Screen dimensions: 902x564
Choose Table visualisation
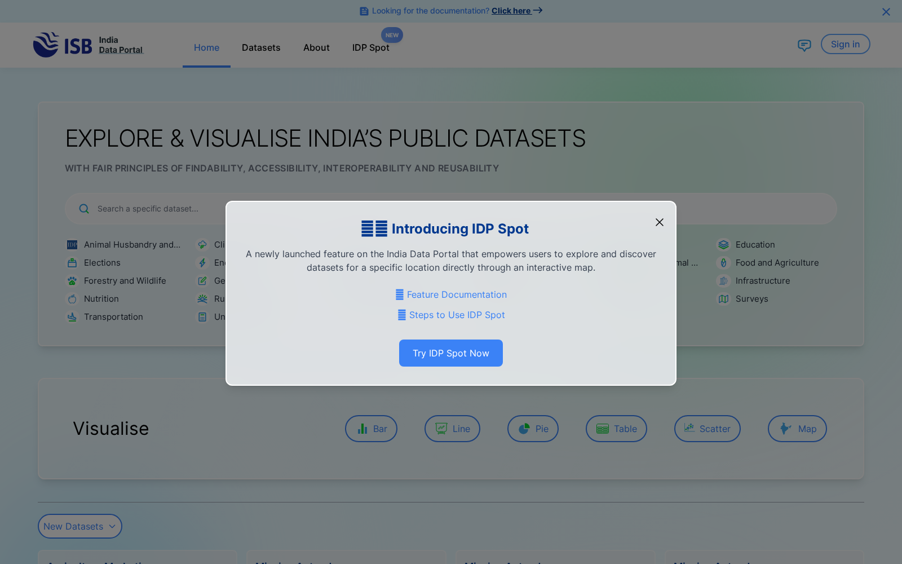click(x=616, y=429)
